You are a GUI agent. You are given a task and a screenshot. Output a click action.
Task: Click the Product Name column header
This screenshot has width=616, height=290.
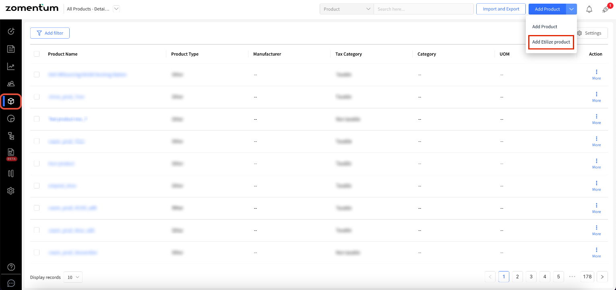tap(63, 54)
